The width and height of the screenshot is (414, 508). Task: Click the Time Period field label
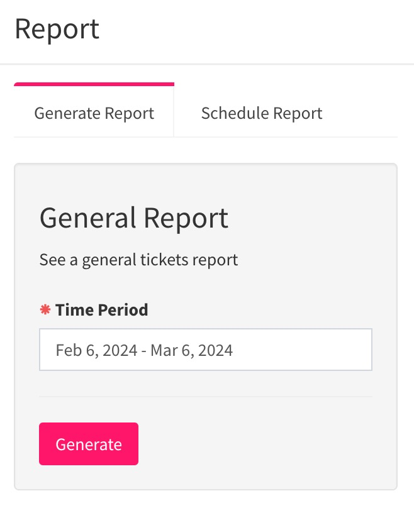click(101, 310)
